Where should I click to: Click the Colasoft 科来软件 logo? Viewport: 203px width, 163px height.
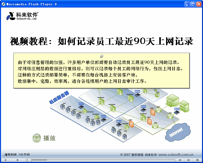[x=22, y=16]
